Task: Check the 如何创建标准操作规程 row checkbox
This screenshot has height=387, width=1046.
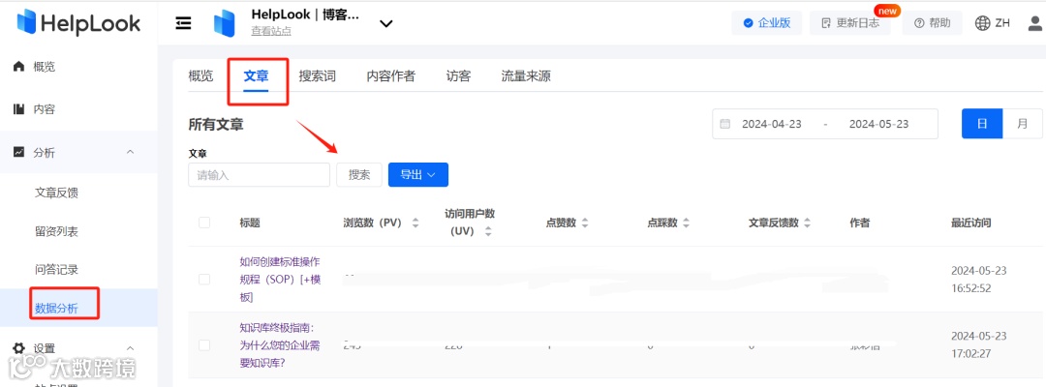Action: 204,279
